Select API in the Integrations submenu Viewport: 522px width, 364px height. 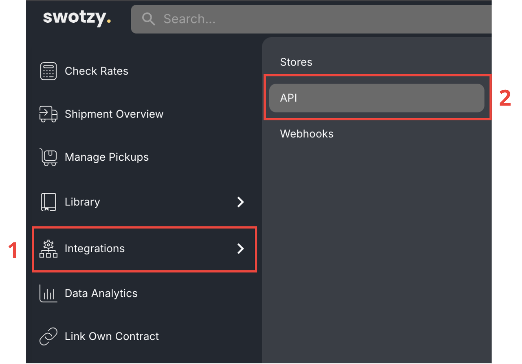point(376,98)
